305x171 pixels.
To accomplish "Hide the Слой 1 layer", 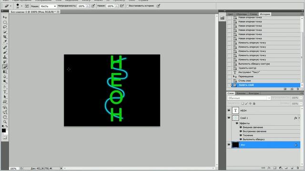I will [229, 118].
